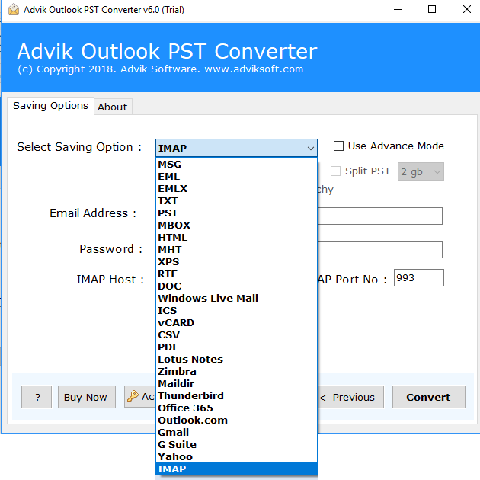Select PST in the dropdown list

click(236, 213)
